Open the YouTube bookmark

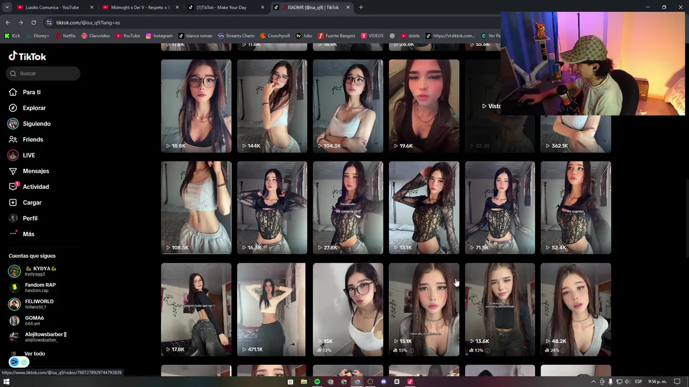128,36
